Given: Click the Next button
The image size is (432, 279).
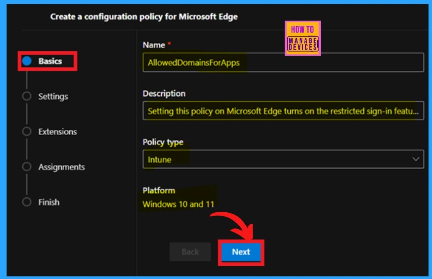Looking at the screenshot, I should pos(241,252).
